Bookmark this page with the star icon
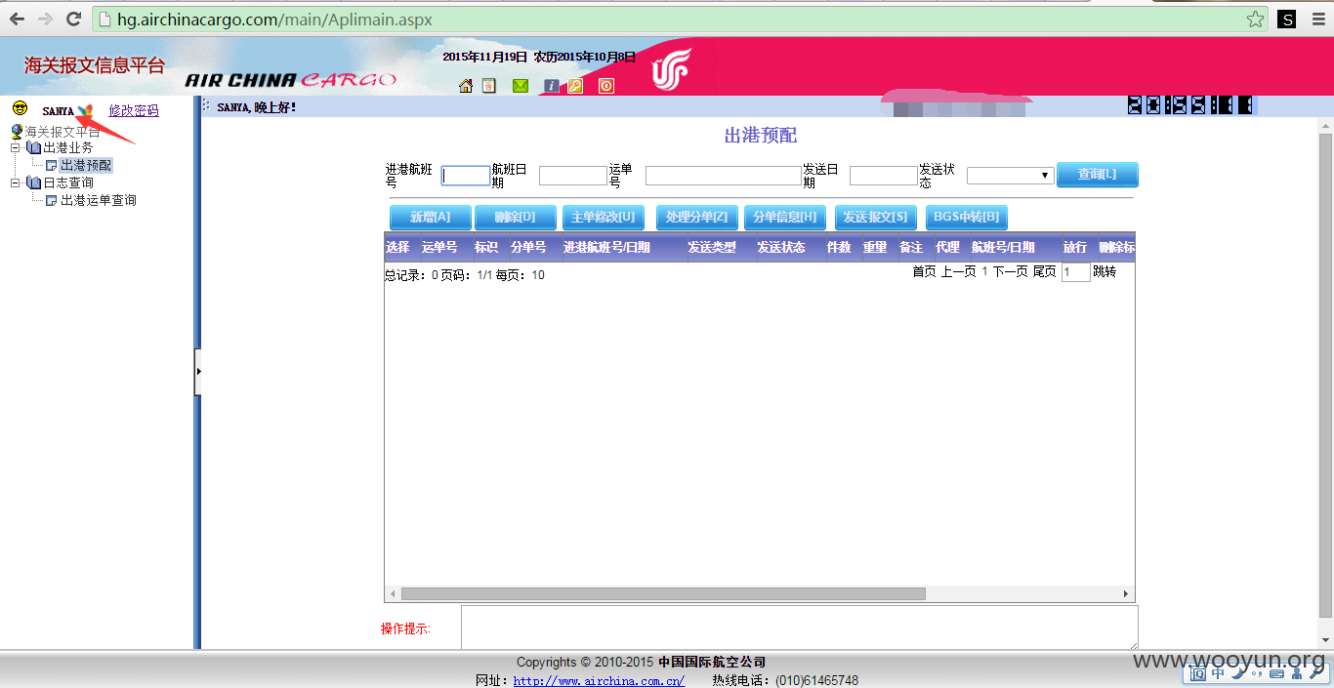This screenshot has width=1334, height=688. [x=1255, y=19]
